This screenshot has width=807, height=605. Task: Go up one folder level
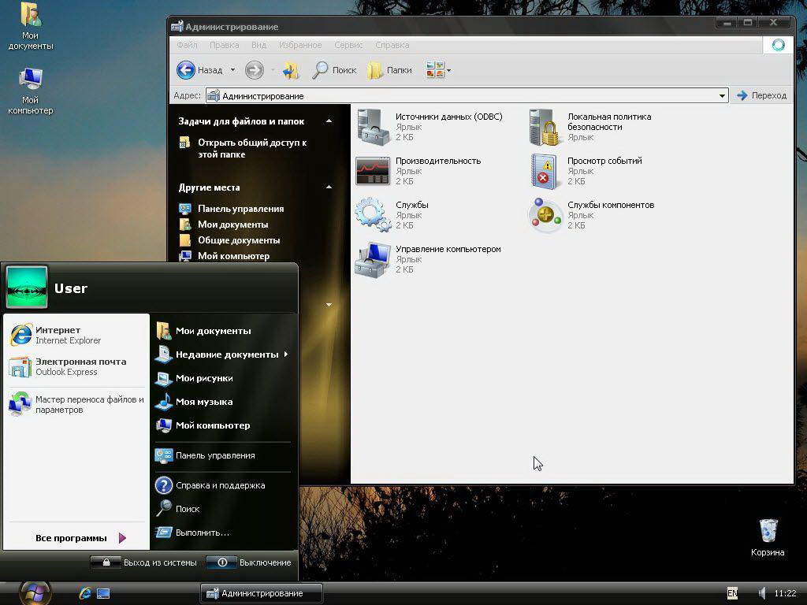click(x=291, y=70)
